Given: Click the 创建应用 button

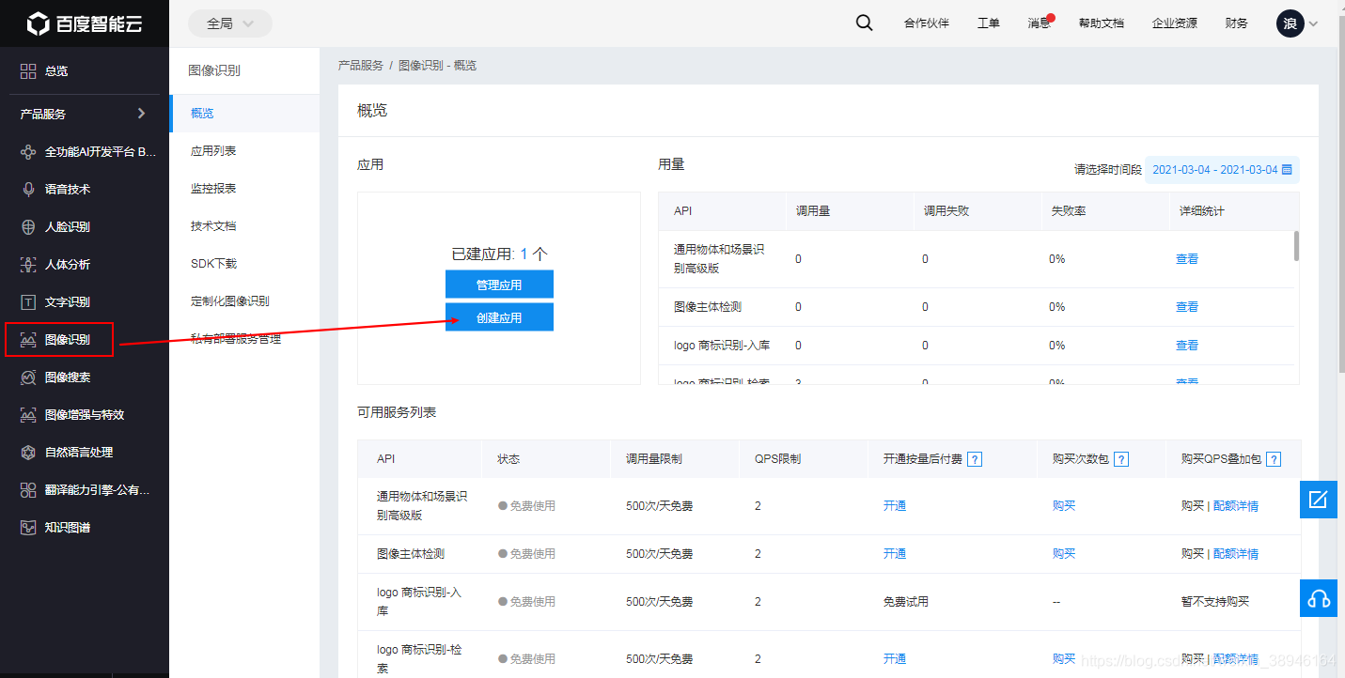Looking at the screenshot, I should [499, 317].
